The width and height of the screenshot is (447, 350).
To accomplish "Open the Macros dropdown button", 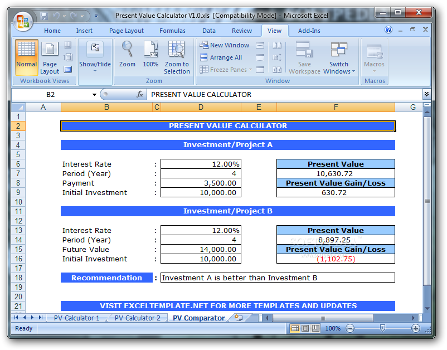I will tap(375, 57).
